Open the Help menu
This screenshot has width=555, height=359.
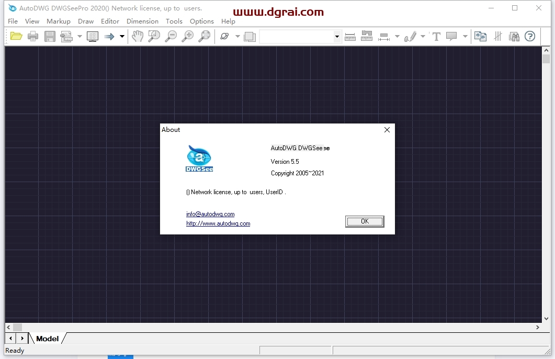228,21
